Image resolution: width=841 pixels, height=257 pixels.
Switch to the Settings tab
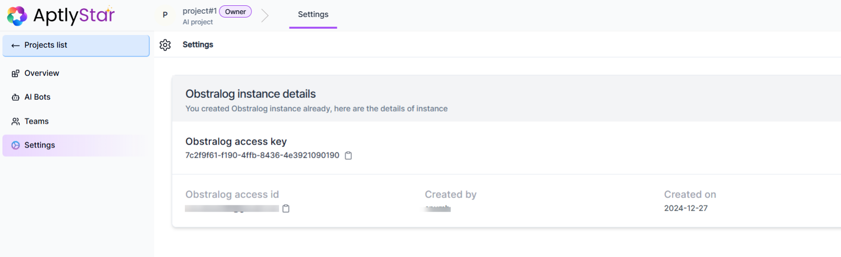[x=313, y=15]
